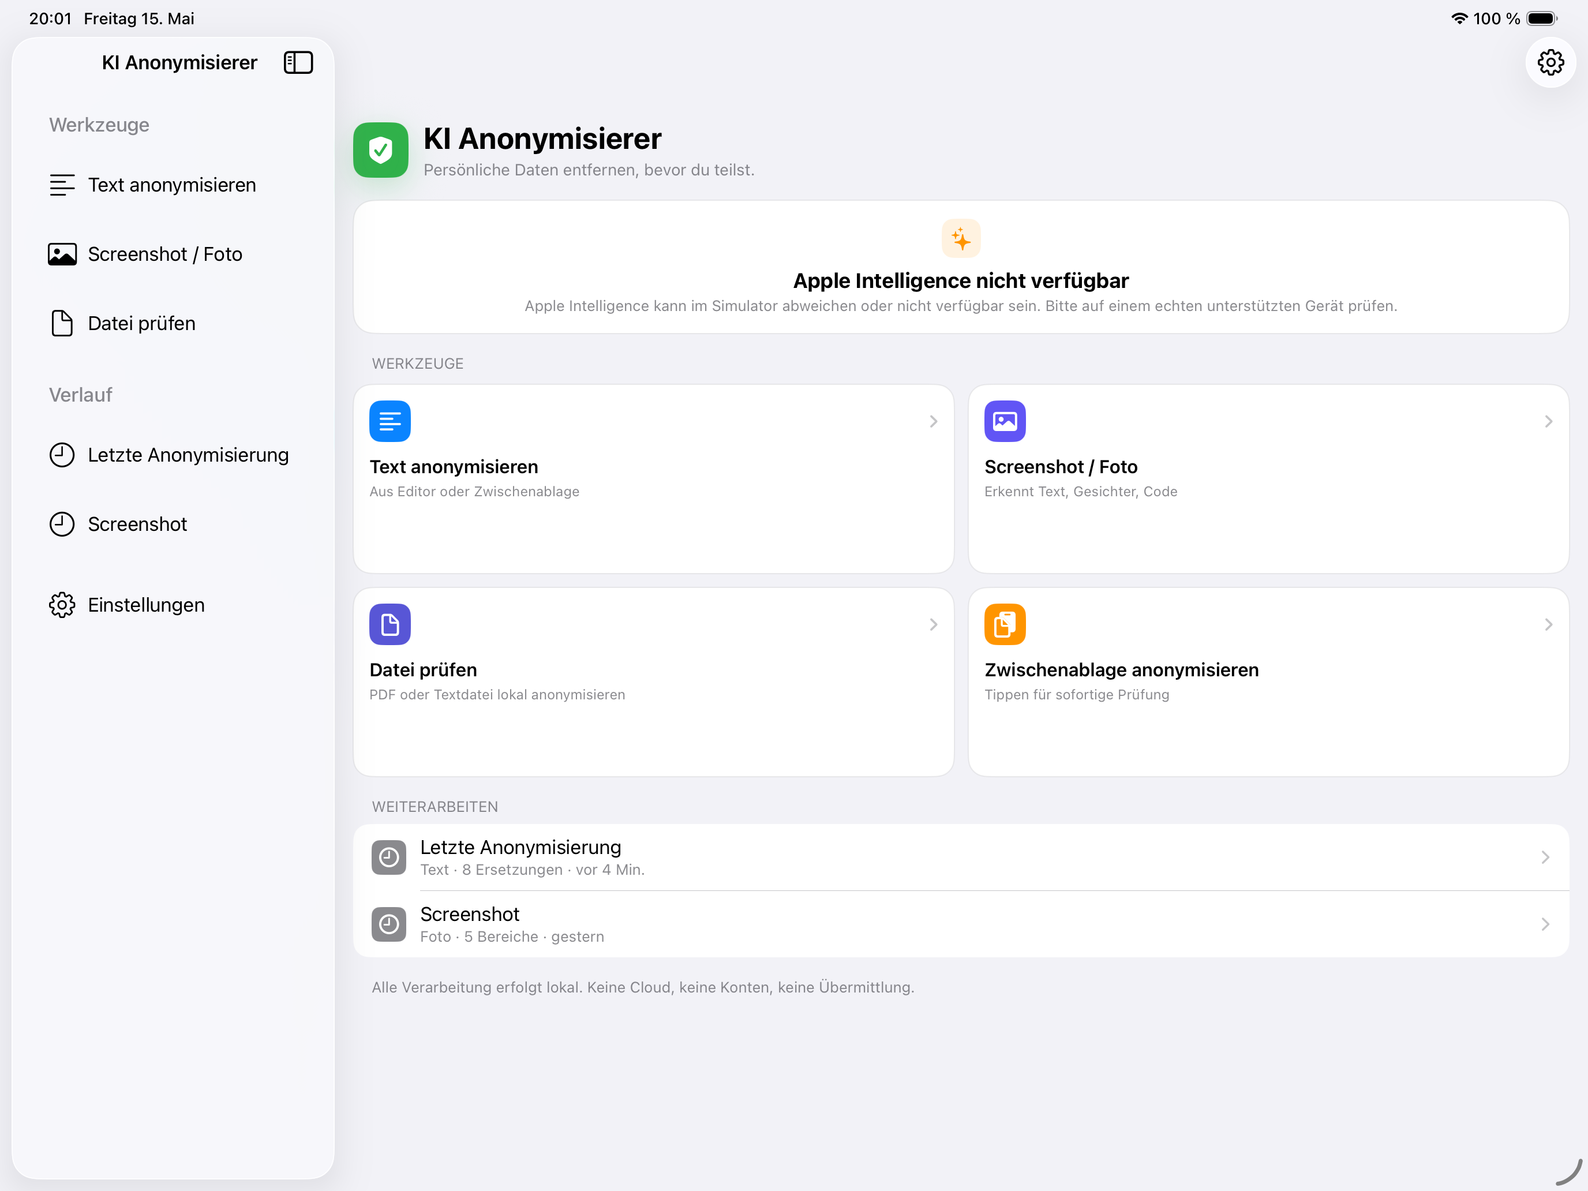Open settings via top-right gear icon
This screenshot has height=1191, width=1588.
pos(1550,62)
